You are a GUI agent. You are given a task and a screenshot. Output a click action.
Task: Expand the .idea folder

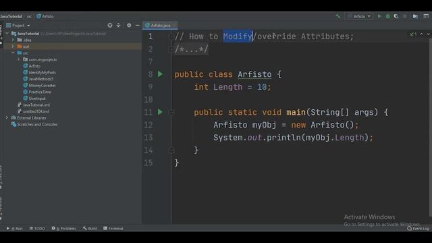coord(13,40)
